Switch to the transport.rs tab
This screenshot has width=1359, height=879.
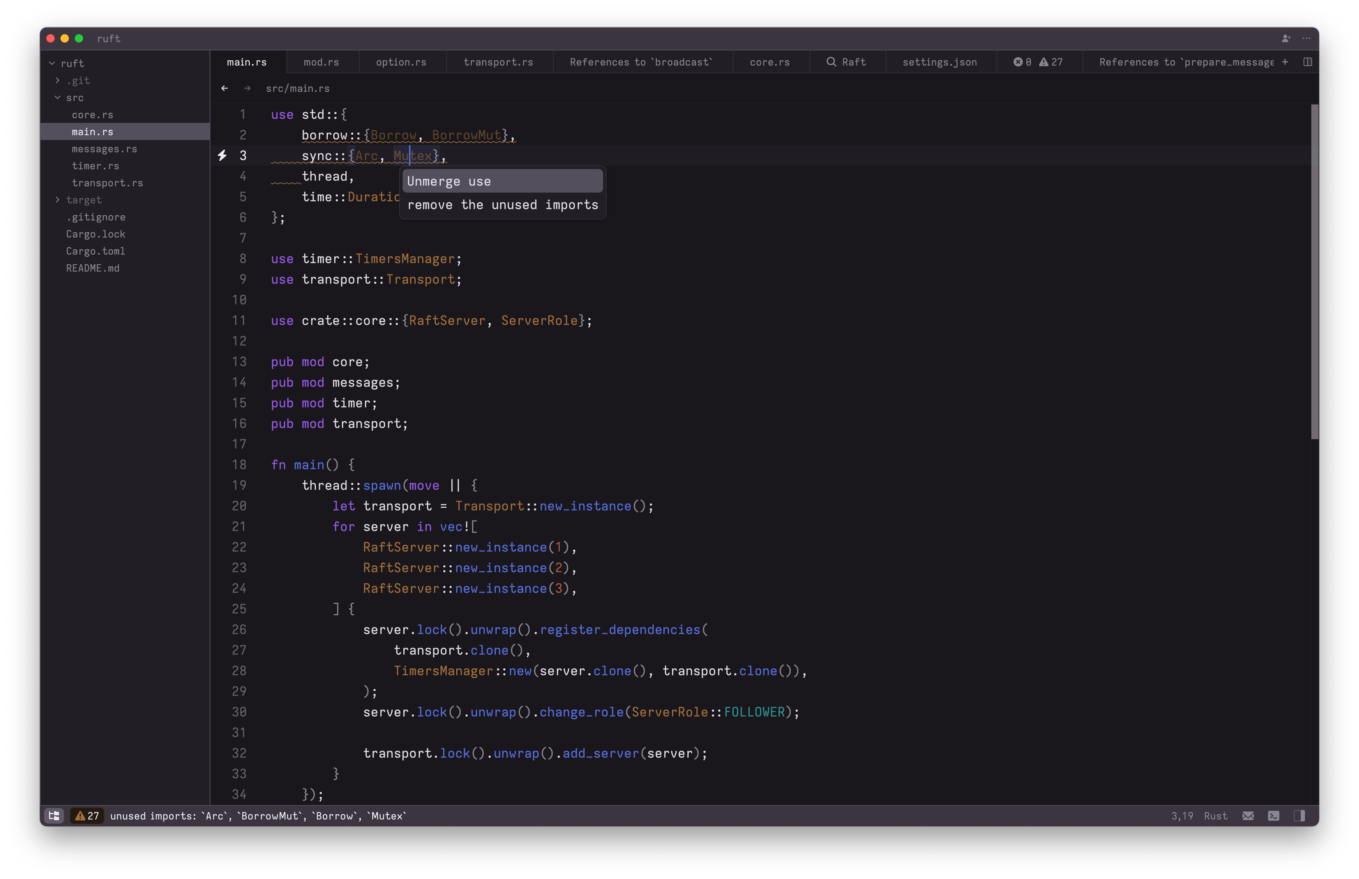pyautogui.click(x=498, y=62)
